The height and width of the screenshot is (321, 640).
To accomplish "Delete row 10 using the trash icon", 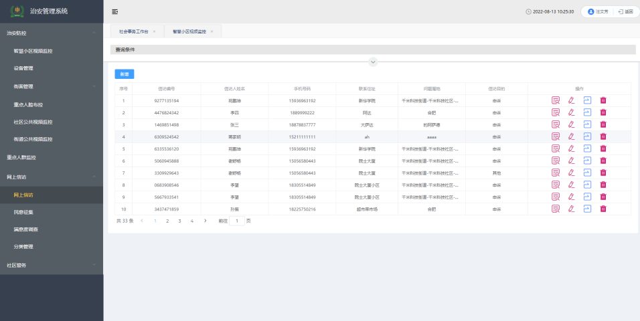I will pyautogui.click(x=603, y=209).
